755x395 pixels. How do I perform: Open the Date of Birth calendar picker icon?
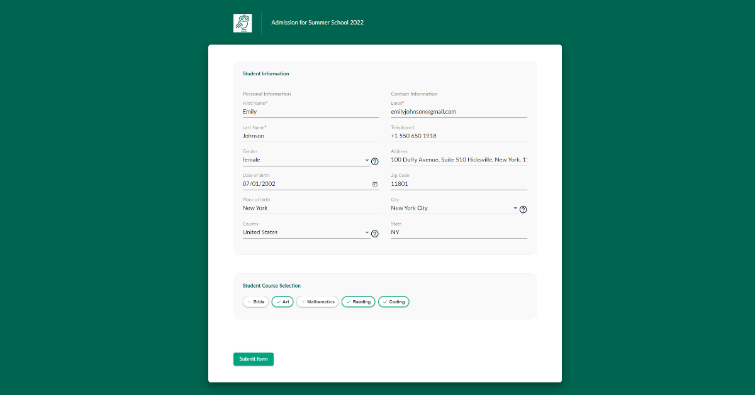tap(375, 183)
